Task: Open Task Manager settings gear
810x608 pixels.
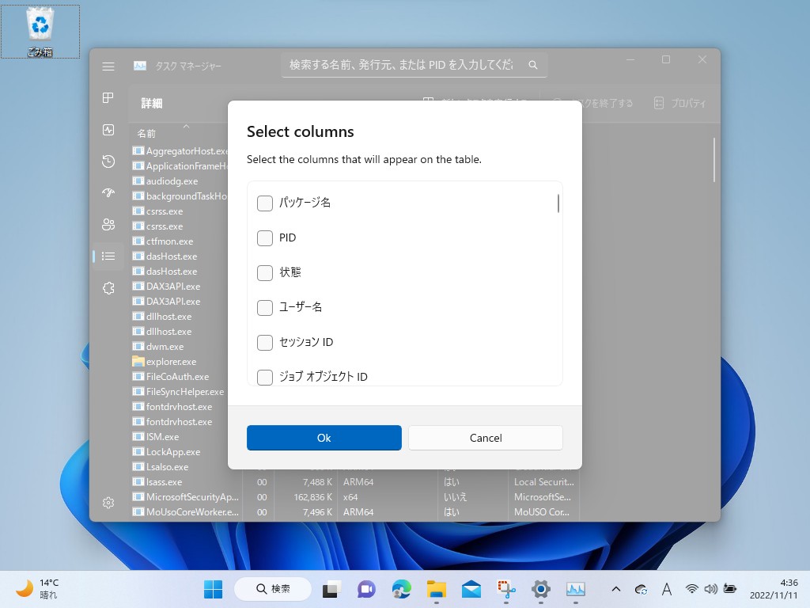Action: pyautogui.click(x=108, y=503)
